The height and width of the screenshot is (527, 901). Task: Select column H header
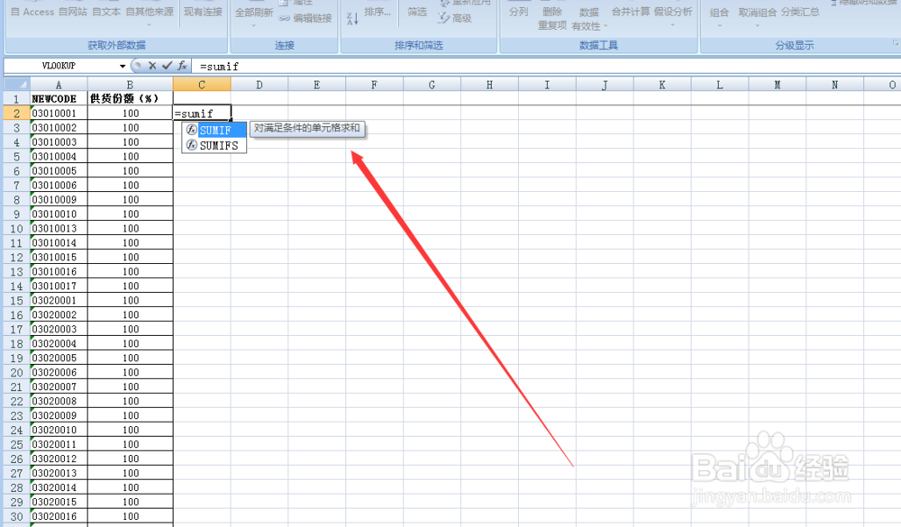489,85
